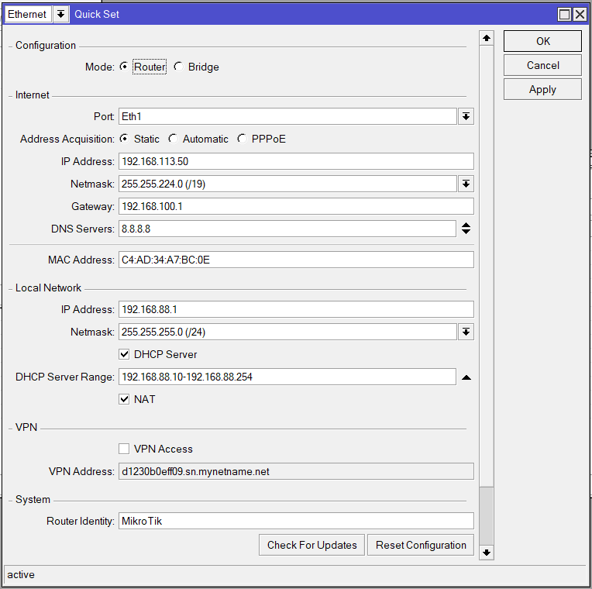Click the Internet Netmask field 255.255.224.0
The width and height of the screenshot is (592, 589).
pyautogui.click(x=287, y=184)
